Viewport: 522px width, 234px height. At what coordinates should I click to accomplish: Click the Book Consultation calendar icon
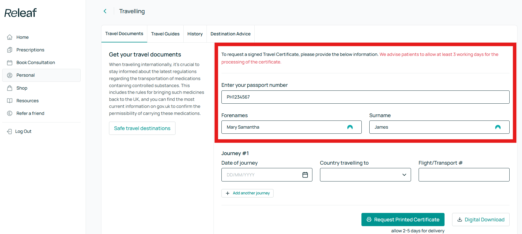coord(10,63)
